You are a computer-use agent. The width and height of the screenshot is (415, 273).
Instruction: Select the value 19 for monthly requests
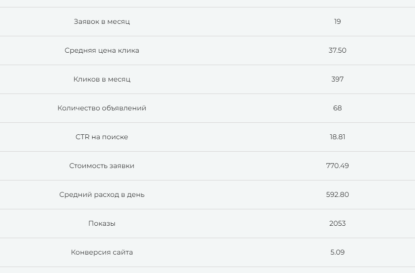pyautogui.click(x=337, y=21)
